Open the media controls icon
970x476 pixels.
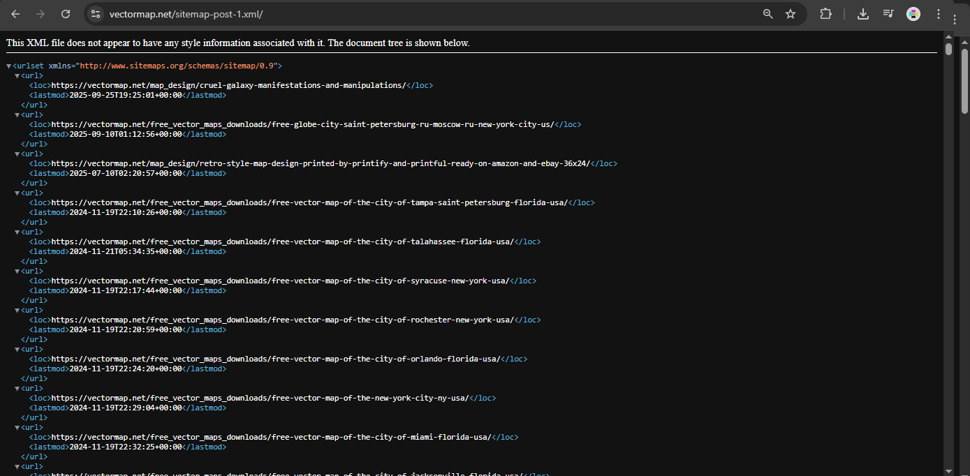(x=888, y=13)
